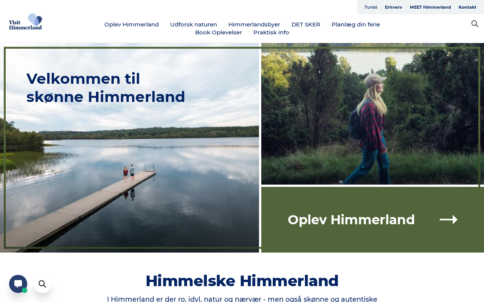
Task: Click the Visit Himmerland logo
Action: [x=25, y=22]
